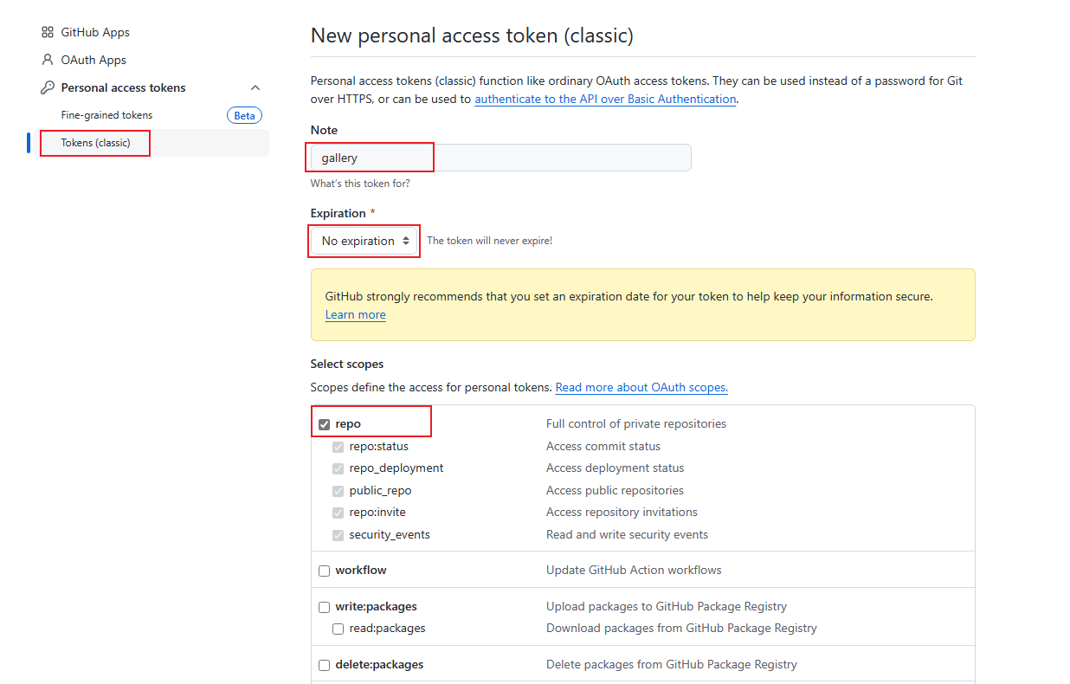Screen dimensions: 1070x684
Task: Click the Beta badge beside Fine-grained tokens
Action: click(x=244, y=115)
